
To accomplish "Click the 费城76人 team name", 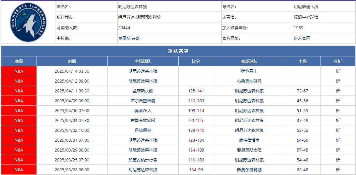I will 143,111.
